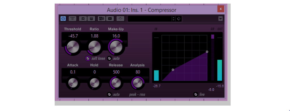Click the Attack knob
Viewport: 290px width, 111px height.
(73, 83)
